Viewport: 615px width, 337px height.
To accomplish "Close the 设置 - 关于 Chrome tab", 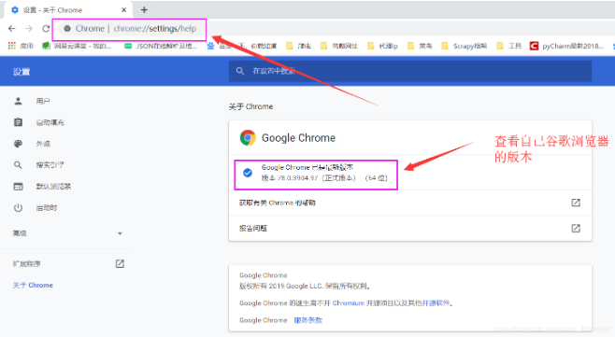I will pyautogui.click(x=123, y=9).
